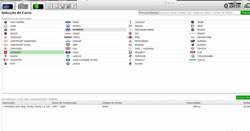Choose NISSAN manufacturer

coord(139,45)
